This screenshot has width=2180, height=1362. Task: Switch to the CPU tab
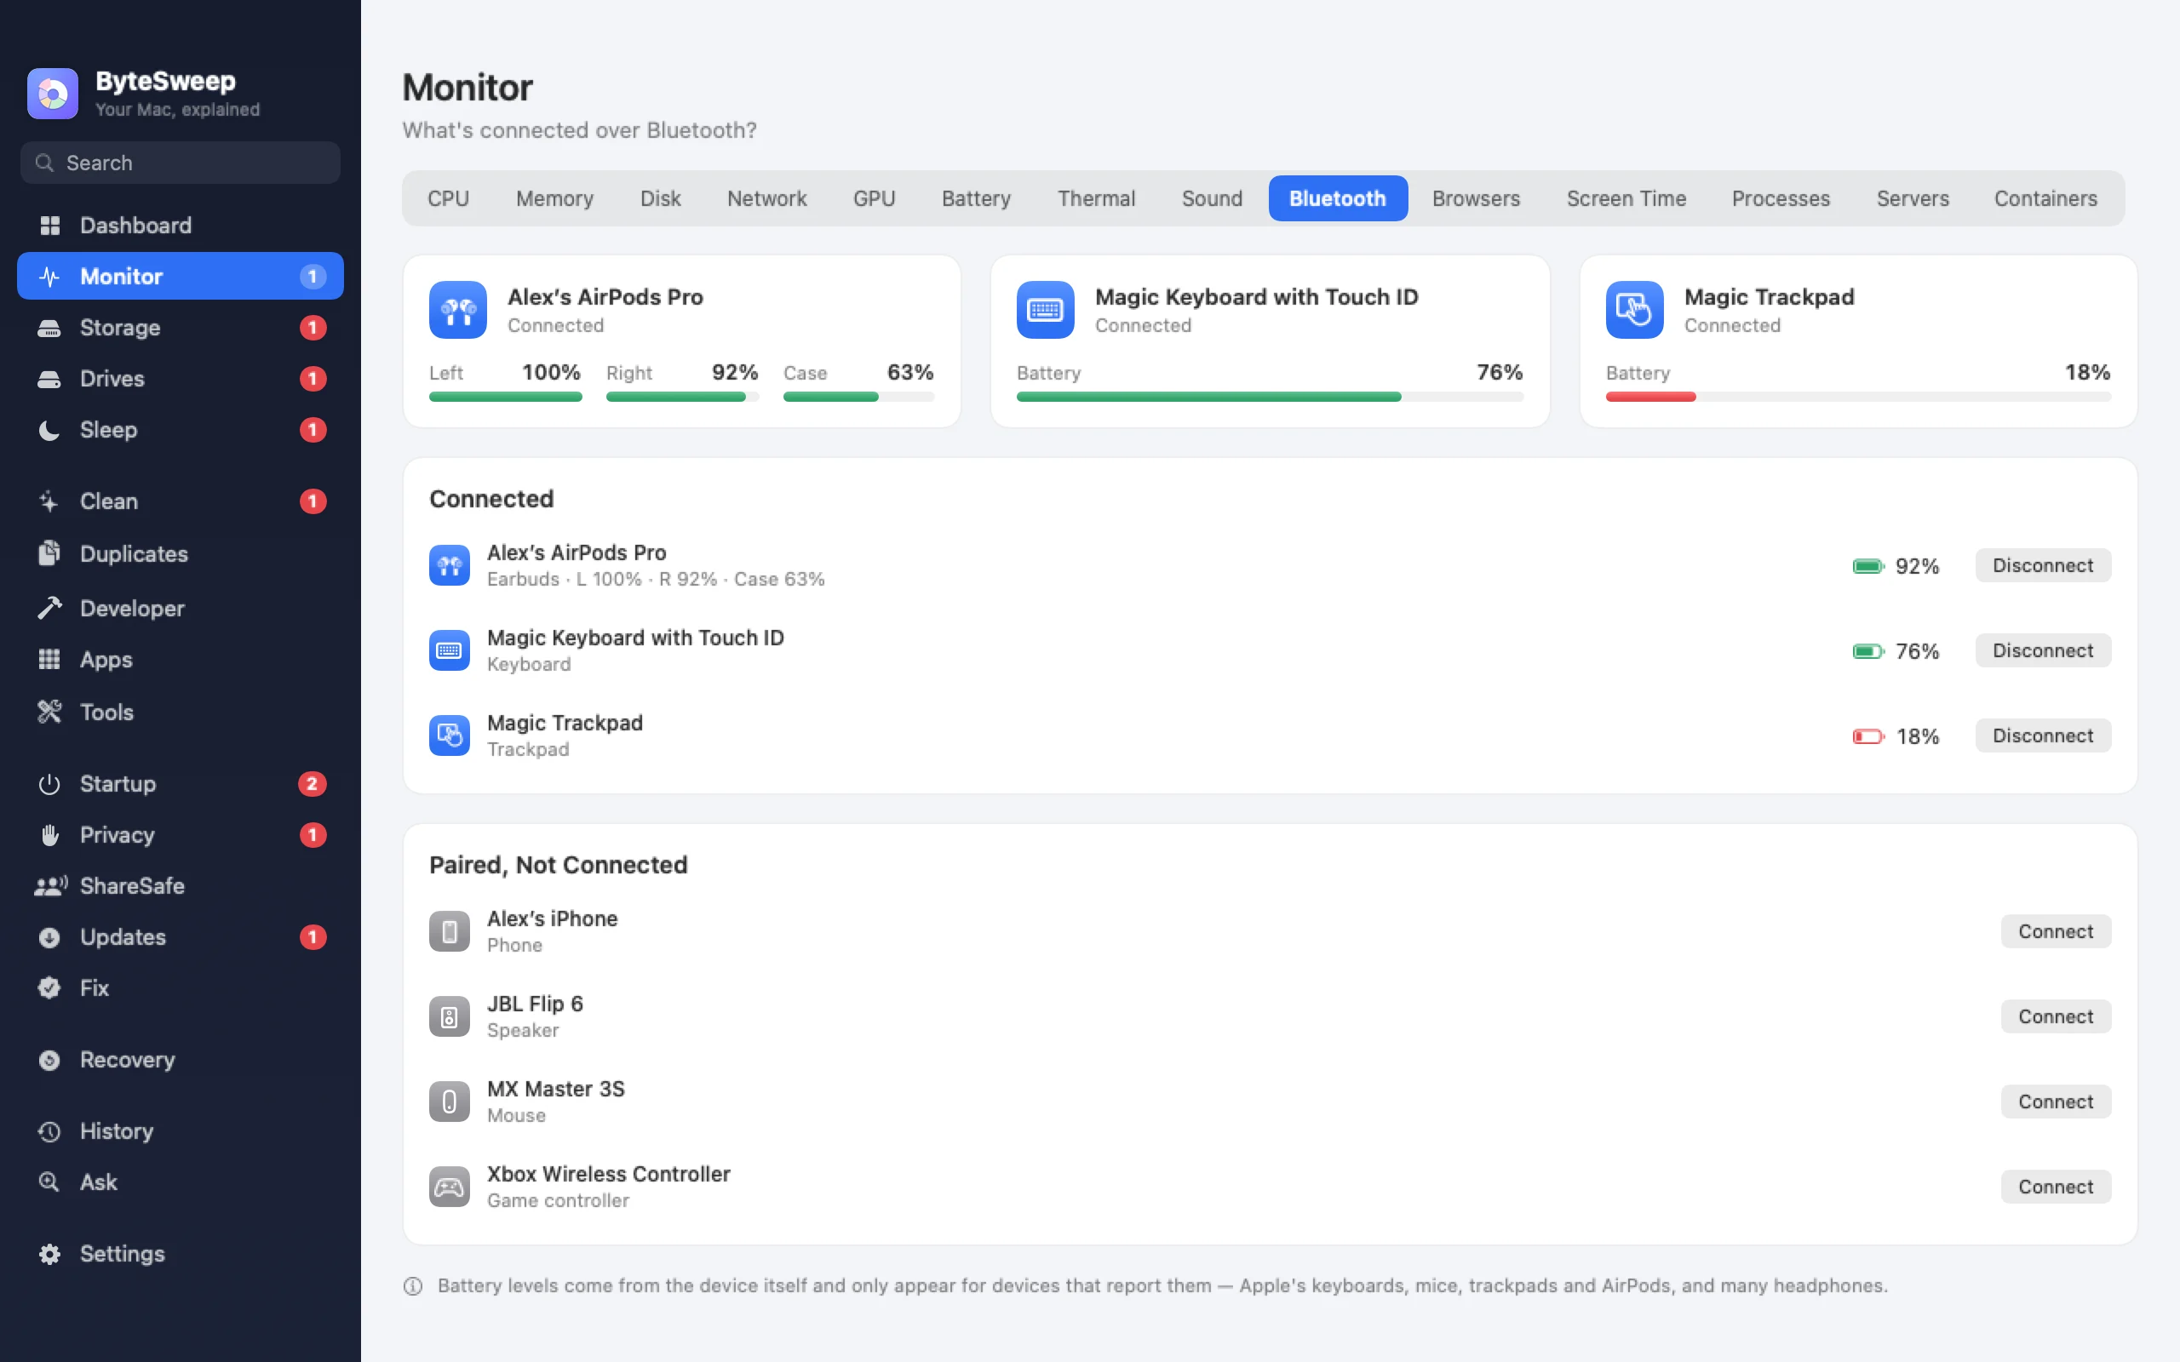coord(448,198)
